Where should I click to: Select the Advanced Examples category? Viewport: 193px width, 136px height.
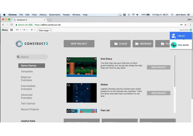pos(27,96)
